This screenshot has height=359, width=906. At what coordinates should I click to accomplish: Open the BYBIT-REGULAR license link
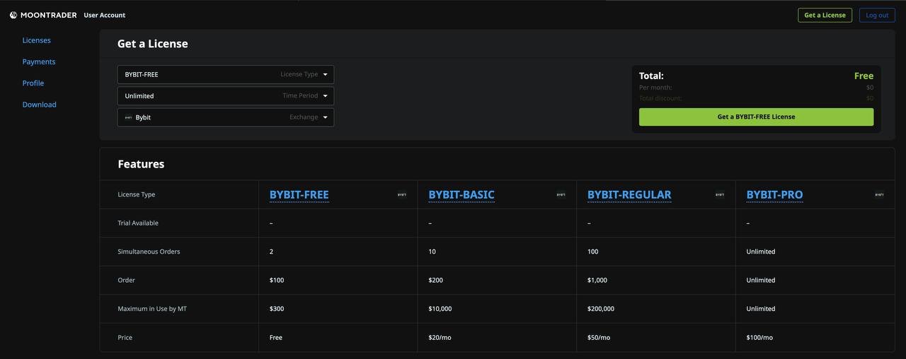tap(629, 194)
